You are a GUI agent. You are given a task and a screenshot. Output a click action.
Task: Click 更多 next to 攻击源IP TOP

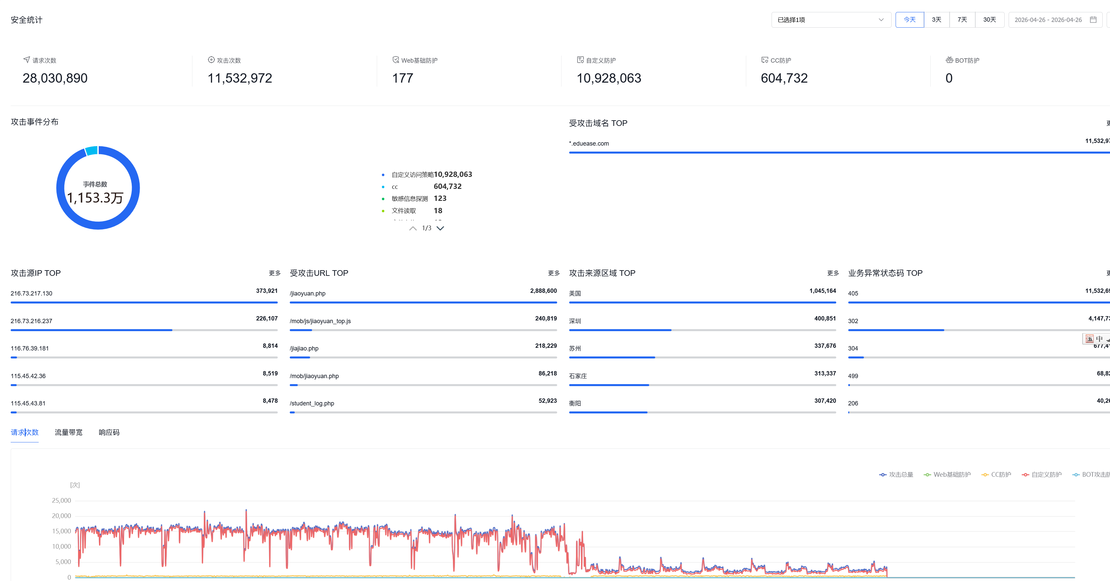(x=274, y=273)
